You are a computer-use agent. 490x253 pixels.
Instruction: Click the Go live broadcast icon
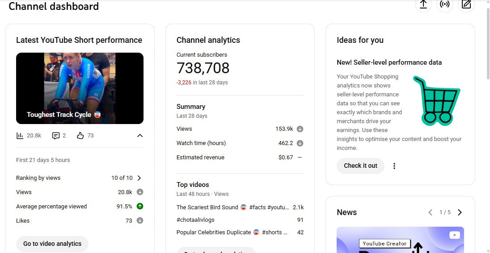tap(444, 4)
